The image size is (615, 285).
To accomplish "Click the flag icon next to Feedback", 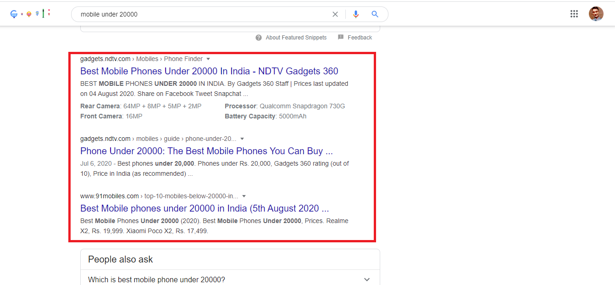I will coord(341,37).
